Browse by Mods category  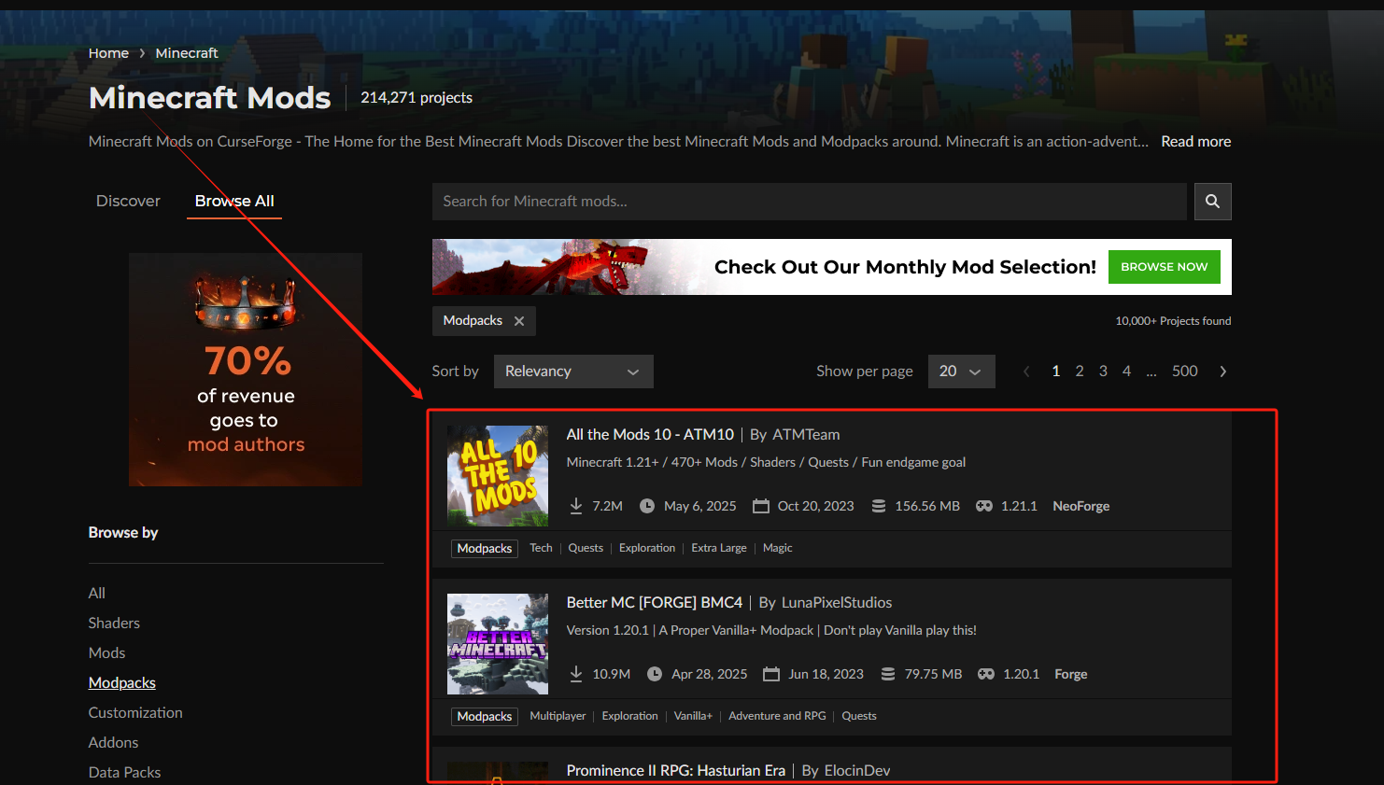[x=106, y=652]
